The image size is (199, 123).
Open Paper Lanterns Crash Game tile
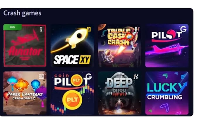pyautogui.click(x=25, y=93)
